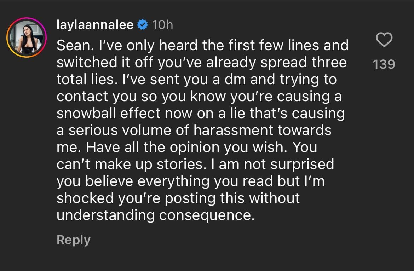The width and height of the screenshot is (414, 271).
Task: View who liked by clicking 139
Action: click(385, 64)
